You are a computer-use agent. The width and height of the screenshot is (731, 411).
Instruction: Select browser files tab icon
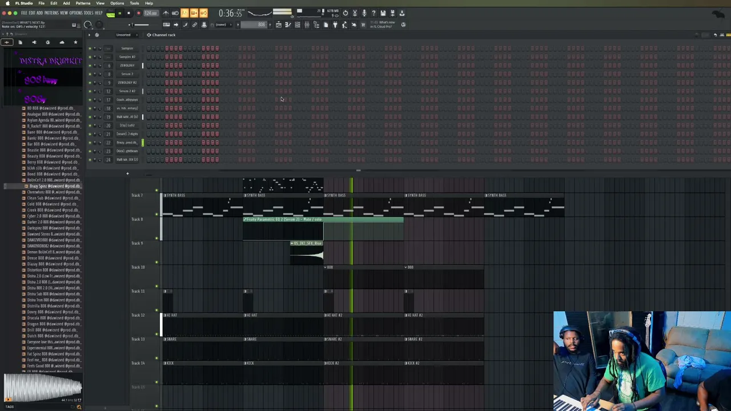tap(20, 42)
